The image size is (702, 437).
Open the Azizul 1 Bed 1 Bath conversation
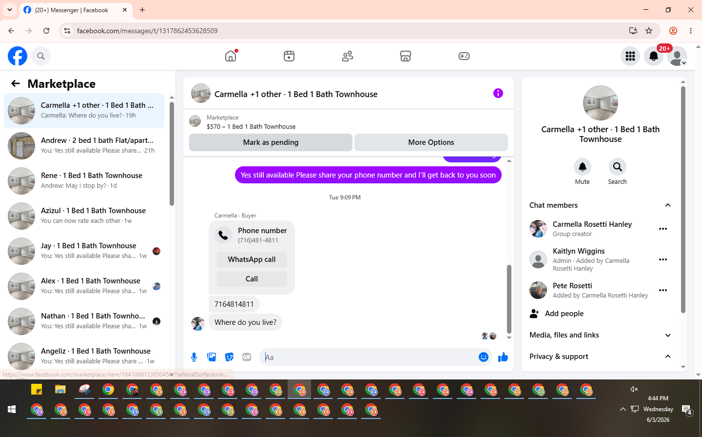[84, 216]
